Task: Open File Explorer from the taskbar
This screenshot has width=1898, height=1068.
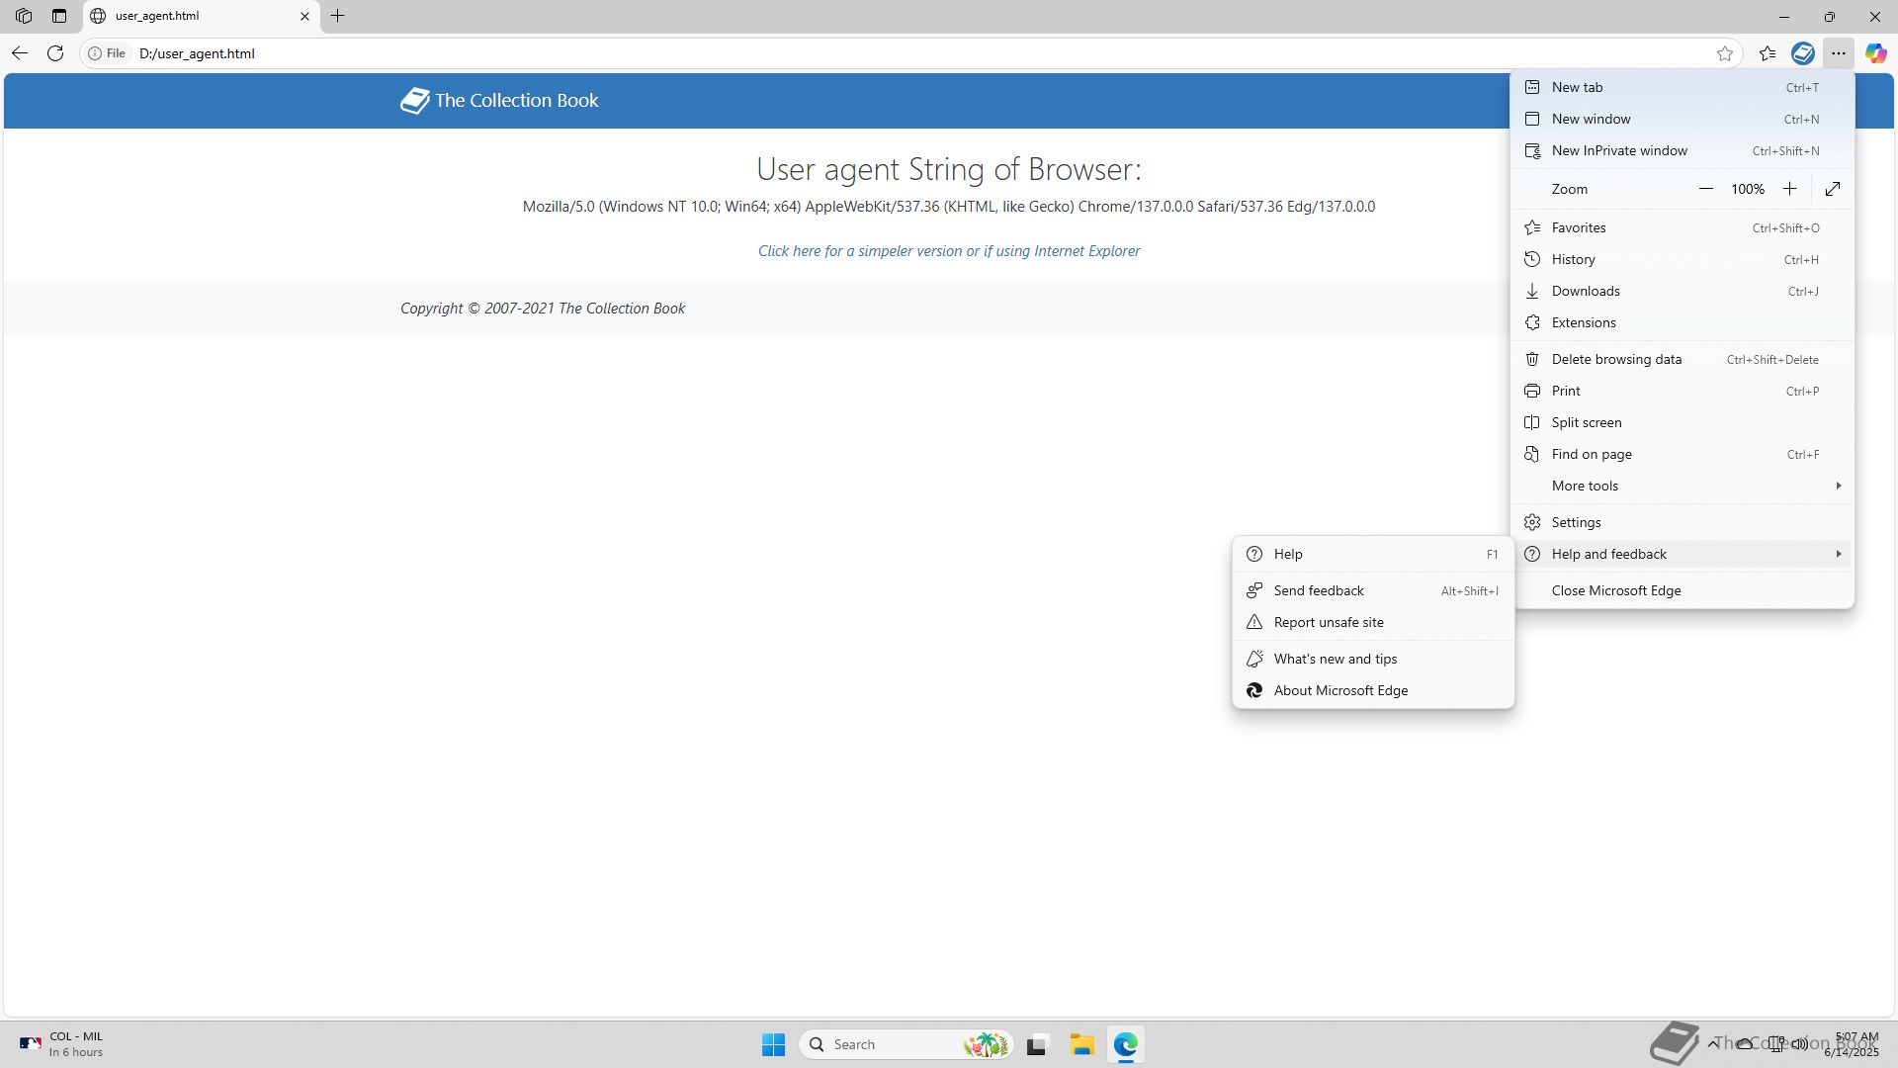Action: 1081,1044
